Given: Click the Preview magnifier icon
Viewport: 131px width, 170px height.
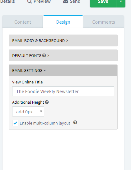Looking at the screenshot, I should coord(30,2).
